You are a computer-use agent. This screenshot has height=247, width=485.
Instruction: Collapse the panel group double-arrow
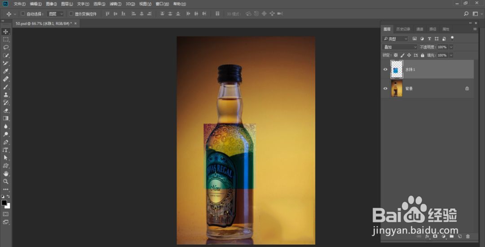[x=471, y=23]
